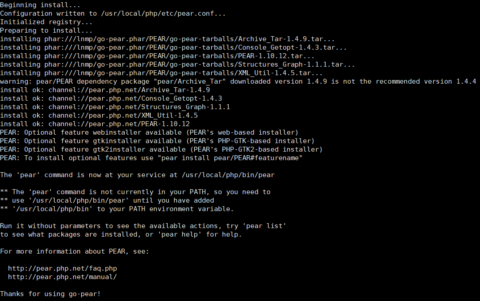Click the PEAR-1.10.12.tar installing line
The image size is (480, 301).
157,56
